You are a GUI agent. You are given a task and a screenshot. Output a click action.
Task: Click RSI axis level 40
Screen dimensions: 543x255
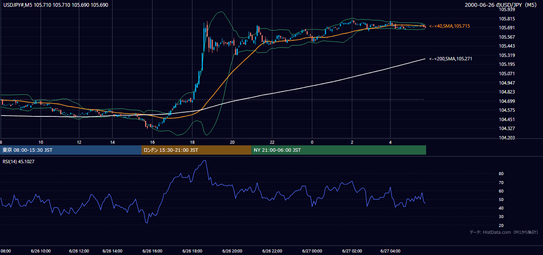coord(501,208)
